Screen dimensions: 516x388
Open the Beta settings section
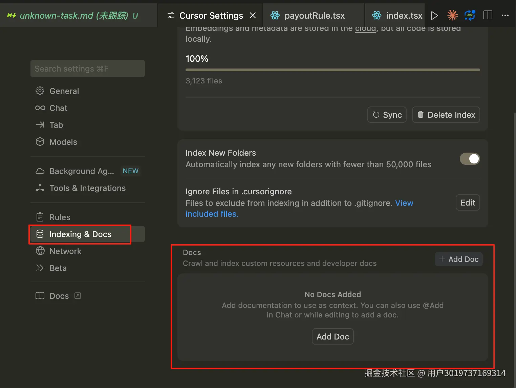[87, 268]
